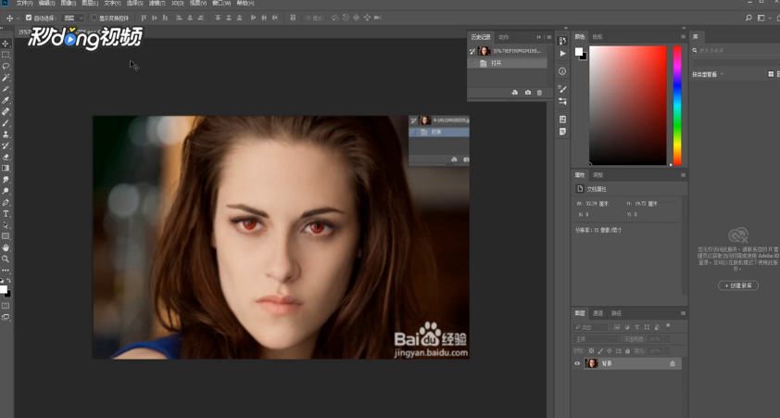Hide the 背景 layer with the eye icon
Screen dimensions: 780x418
pos(577,363)
